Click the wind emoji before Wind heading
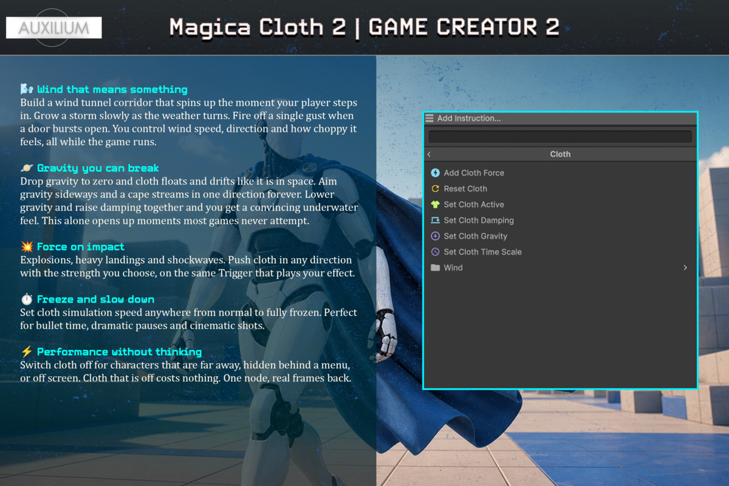The height and width of the screenshot is (486, 729). tap(26, 89)
